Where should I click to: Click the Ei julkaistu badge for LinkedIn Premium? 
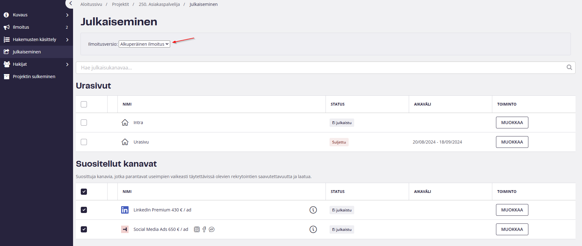(x=342, y=210)
